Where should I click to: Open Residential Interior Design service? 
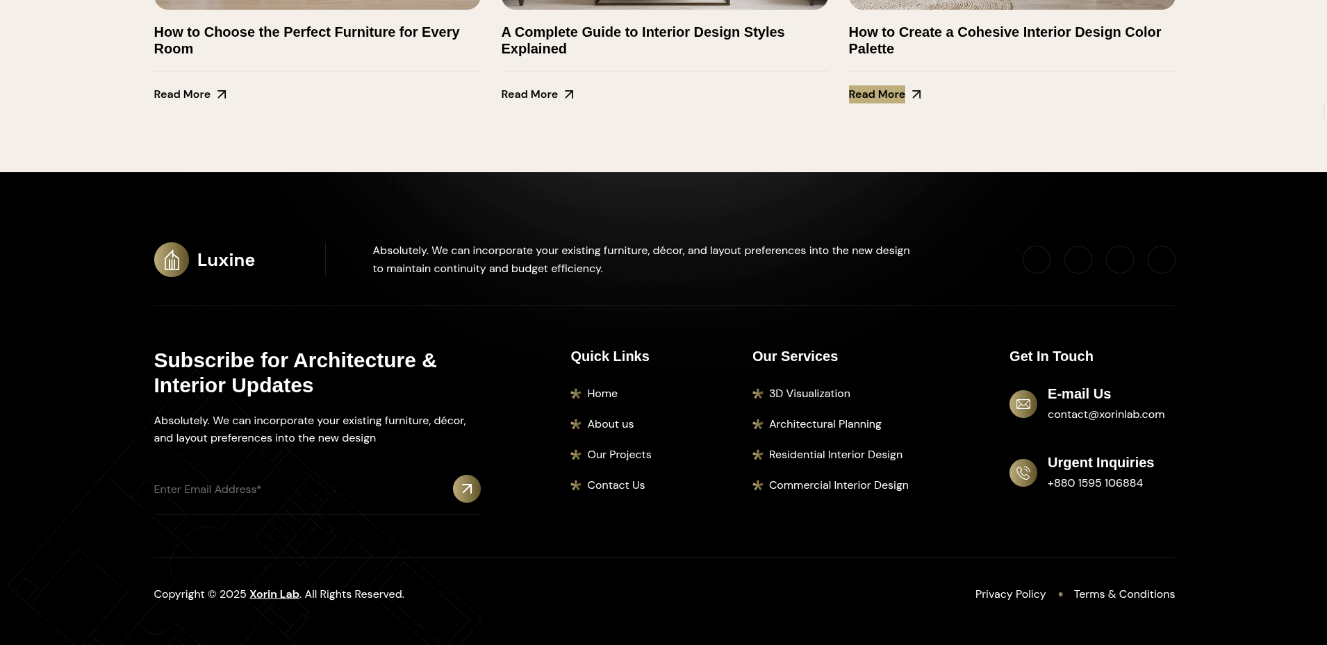click(836, 455)
